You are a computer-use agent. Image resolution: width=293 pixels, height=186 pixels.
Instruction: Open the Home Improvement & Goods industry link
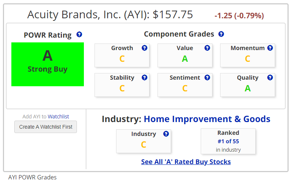pos(207,119)
